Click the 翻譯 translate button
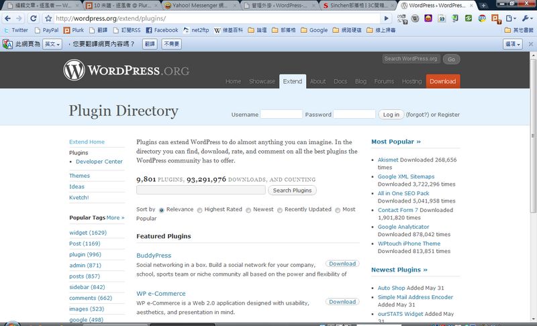The height and width of the screenshot is (326, 537). (150, 44)
